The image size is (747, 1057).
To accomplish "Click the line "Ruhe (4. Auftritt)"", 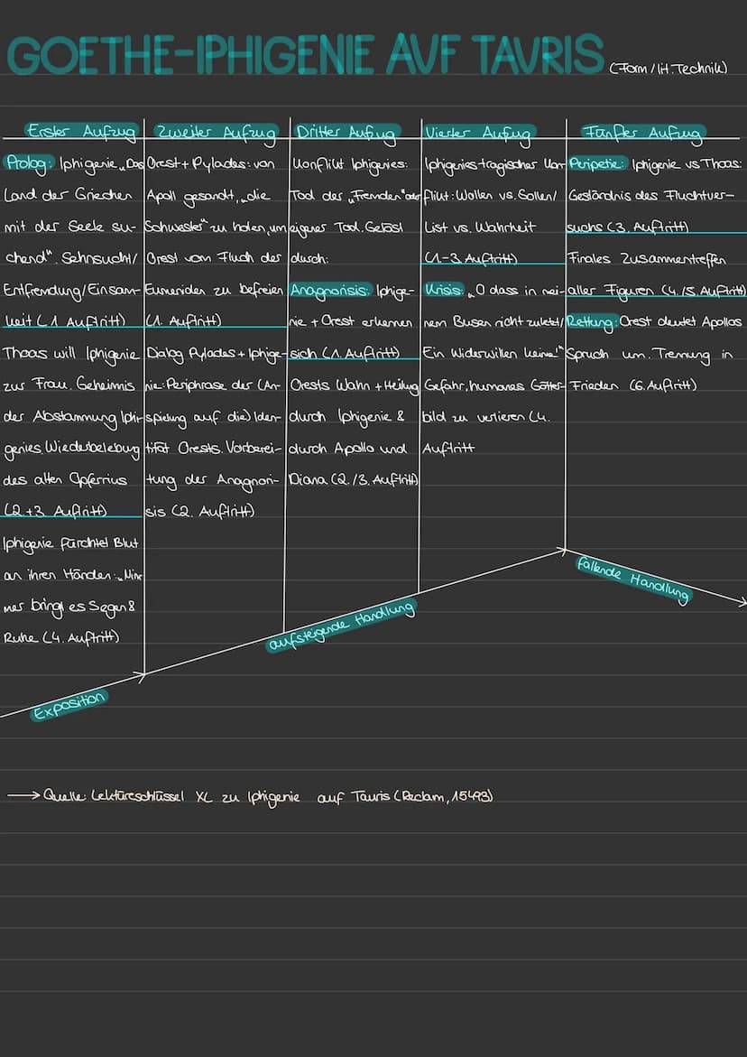I will 61,638.
